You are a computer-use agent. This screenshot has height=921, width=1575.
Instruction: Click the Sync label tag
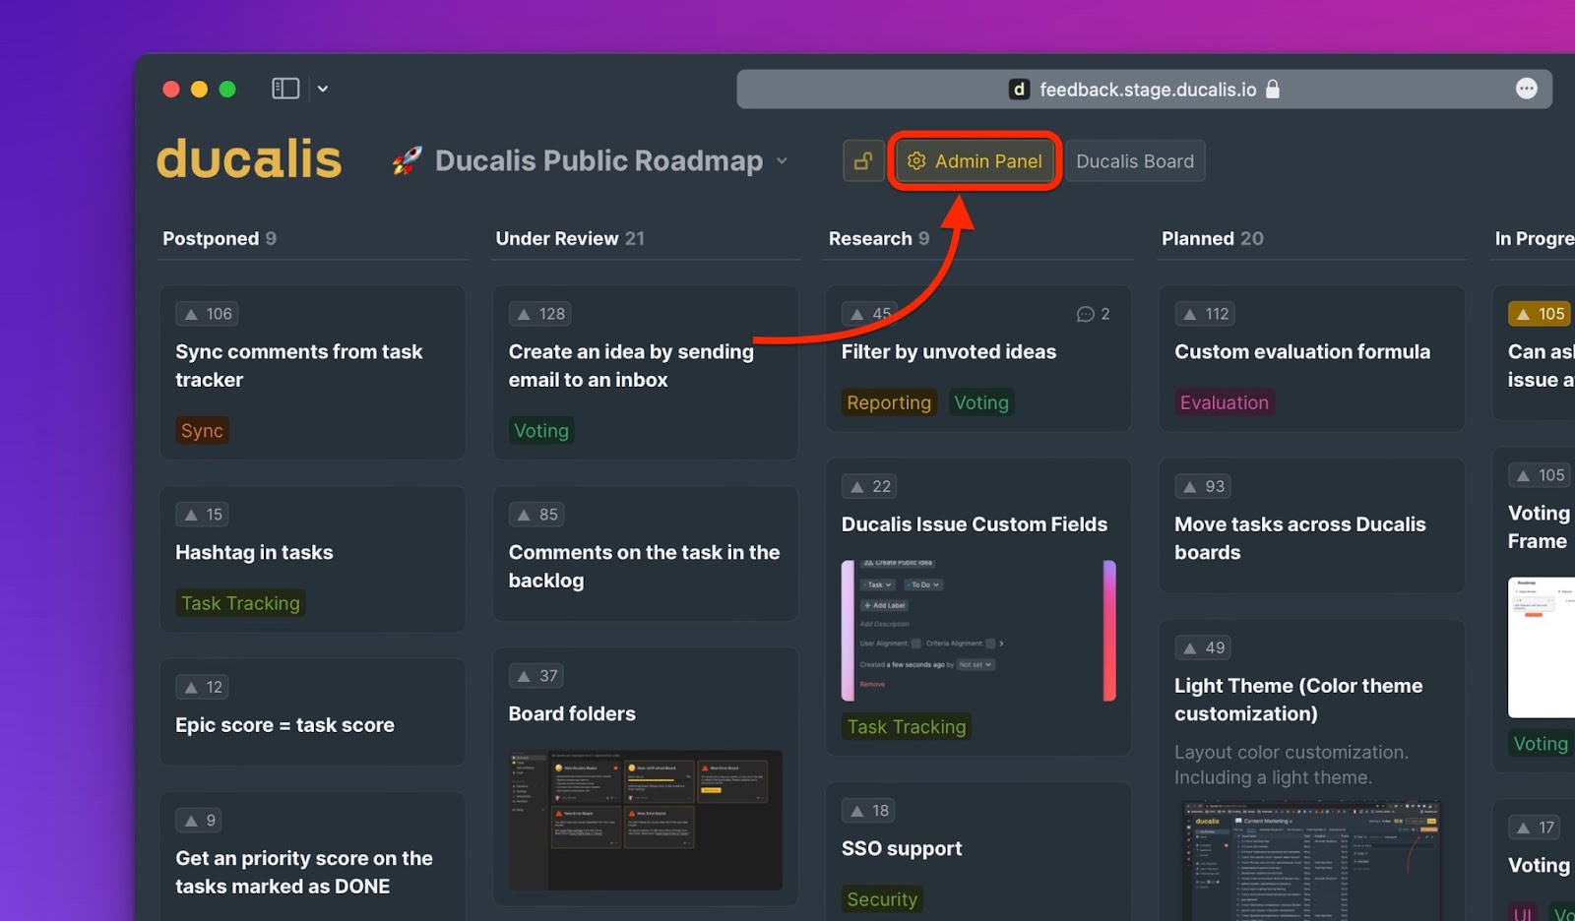[x=202, y=430]
